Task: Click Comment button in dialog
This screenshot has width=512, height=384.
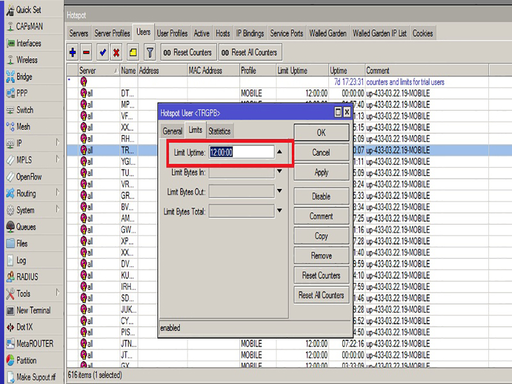Action: pos(321,216)
